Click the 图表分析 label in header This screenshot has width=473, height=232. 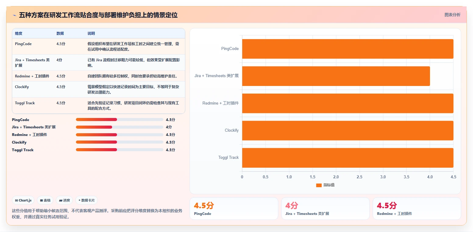point(452,15)
